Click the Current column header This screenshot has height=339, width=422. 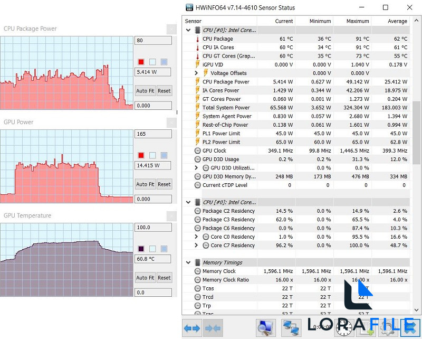pos(276,21)
